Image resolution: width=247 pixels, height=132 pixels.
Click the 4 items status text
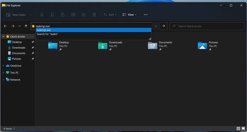tap(8, 129)
